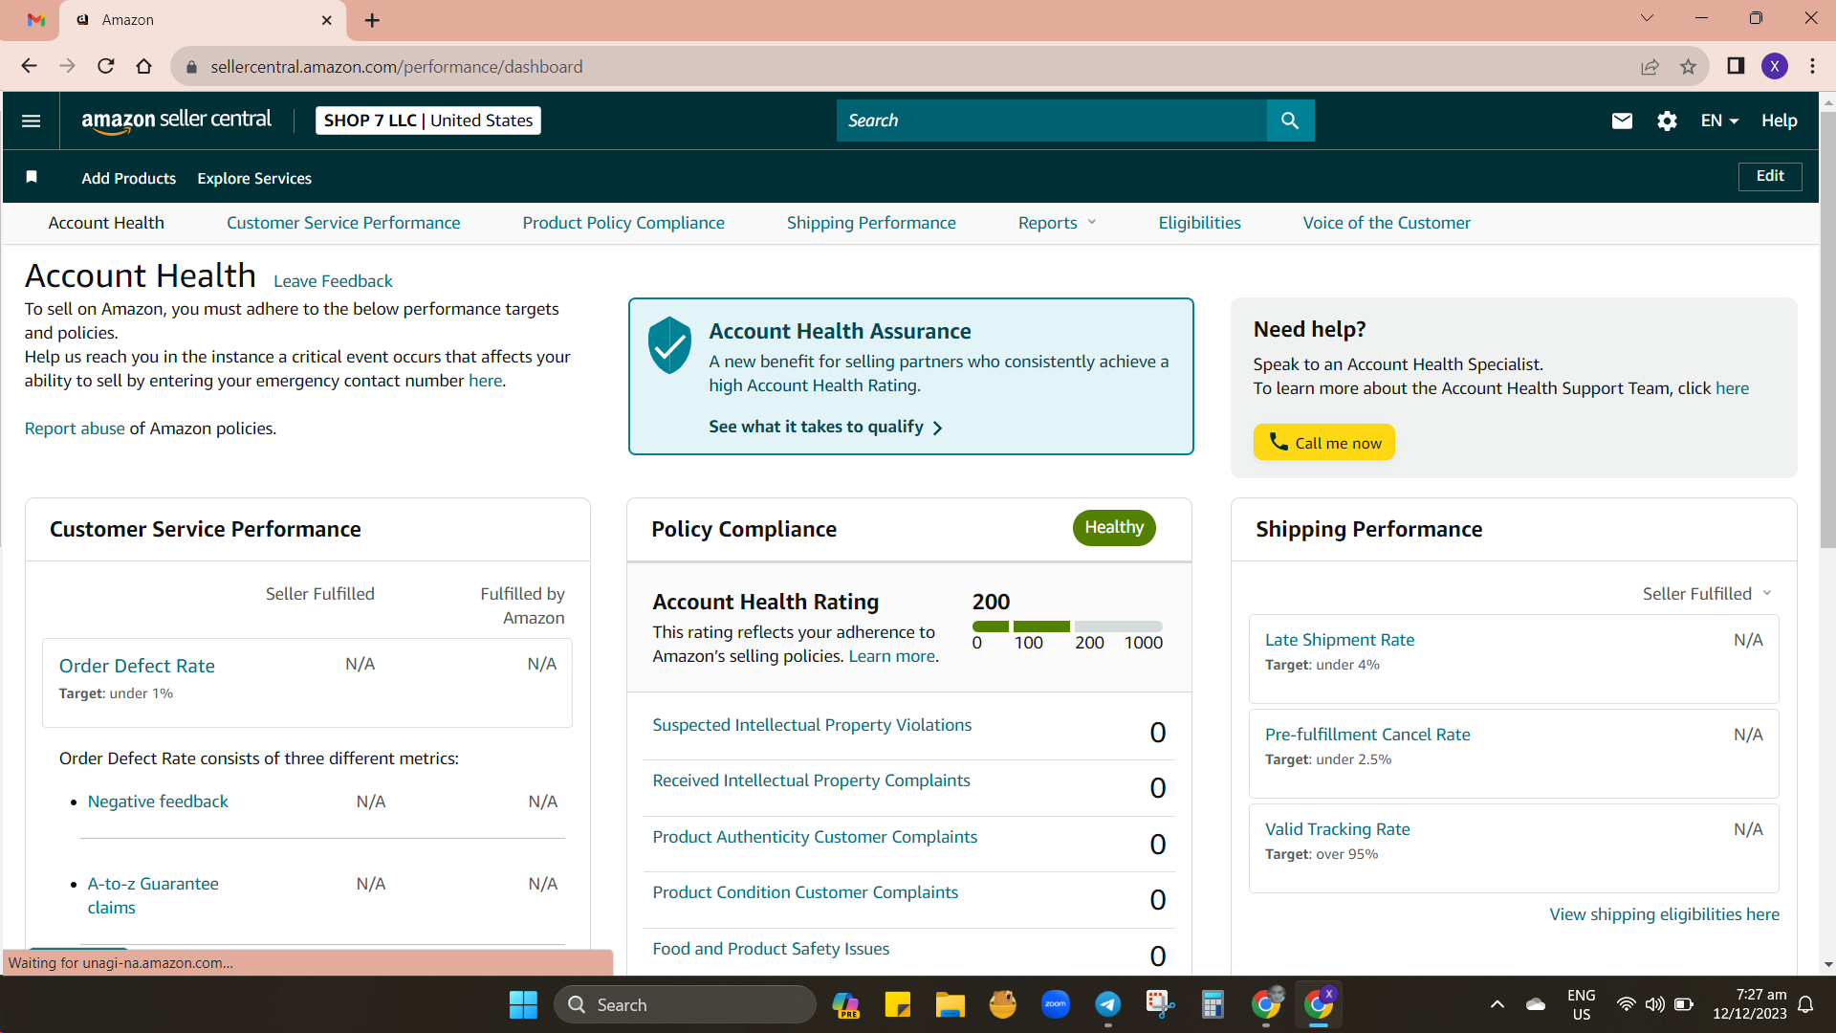
Task: Click the Windows taskbar search box
Action: pyautogui.click(x=685, y=1004)
